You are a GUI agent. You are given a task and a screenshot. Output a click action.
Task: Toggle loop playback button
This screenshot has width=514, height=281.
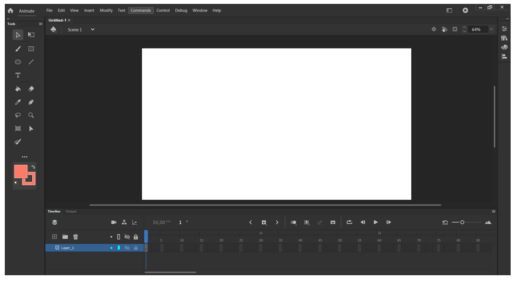click(349, 222)
